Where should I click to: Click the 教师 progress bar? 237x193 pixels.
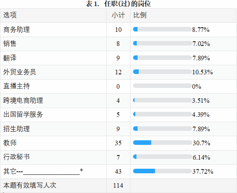tap(162, 143)
